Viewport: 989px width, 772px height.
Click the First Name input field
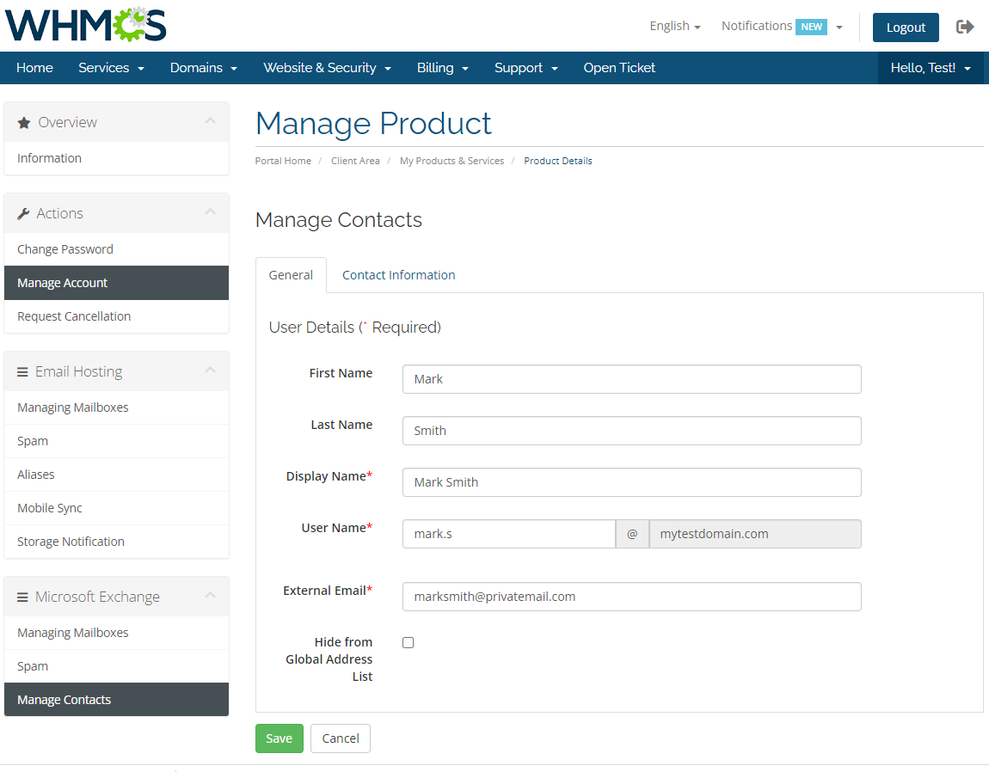pos(632,379)
